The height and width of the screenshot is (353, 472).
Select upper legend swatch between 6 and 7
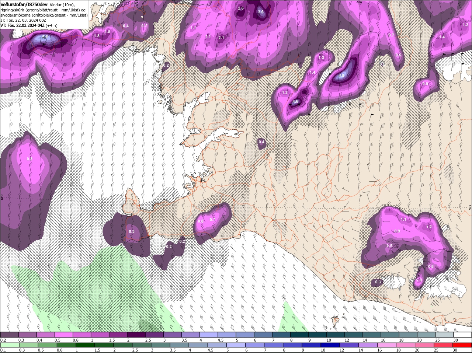tap(263, 335)
